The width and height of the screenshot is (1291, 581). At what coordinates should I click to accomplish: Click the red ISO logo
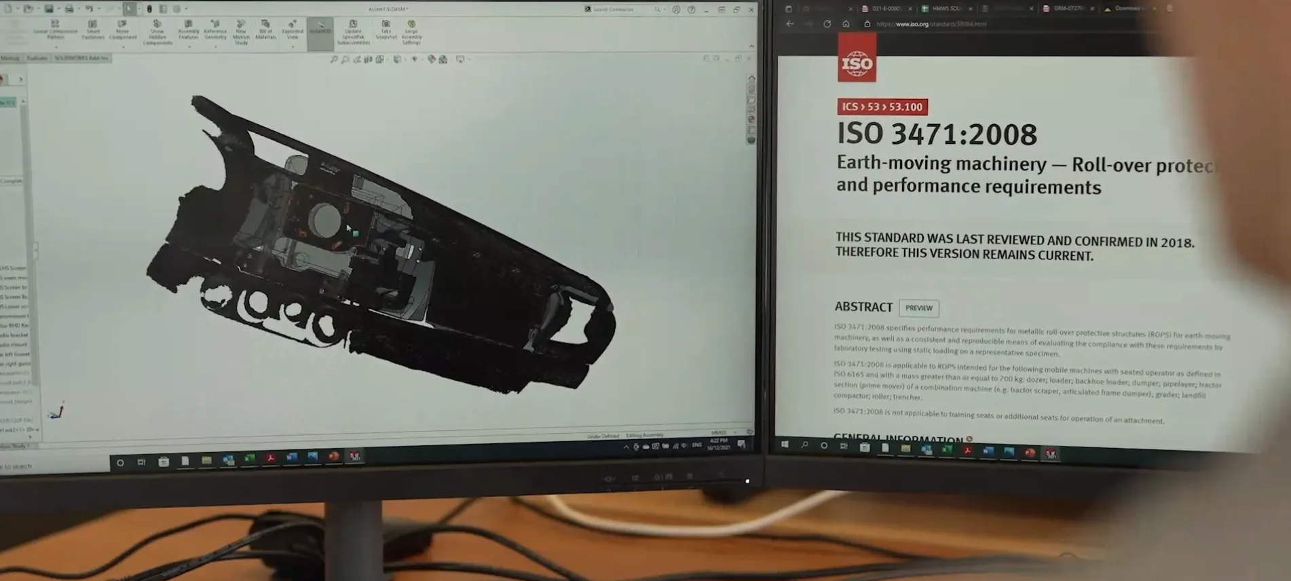point(857,59)
